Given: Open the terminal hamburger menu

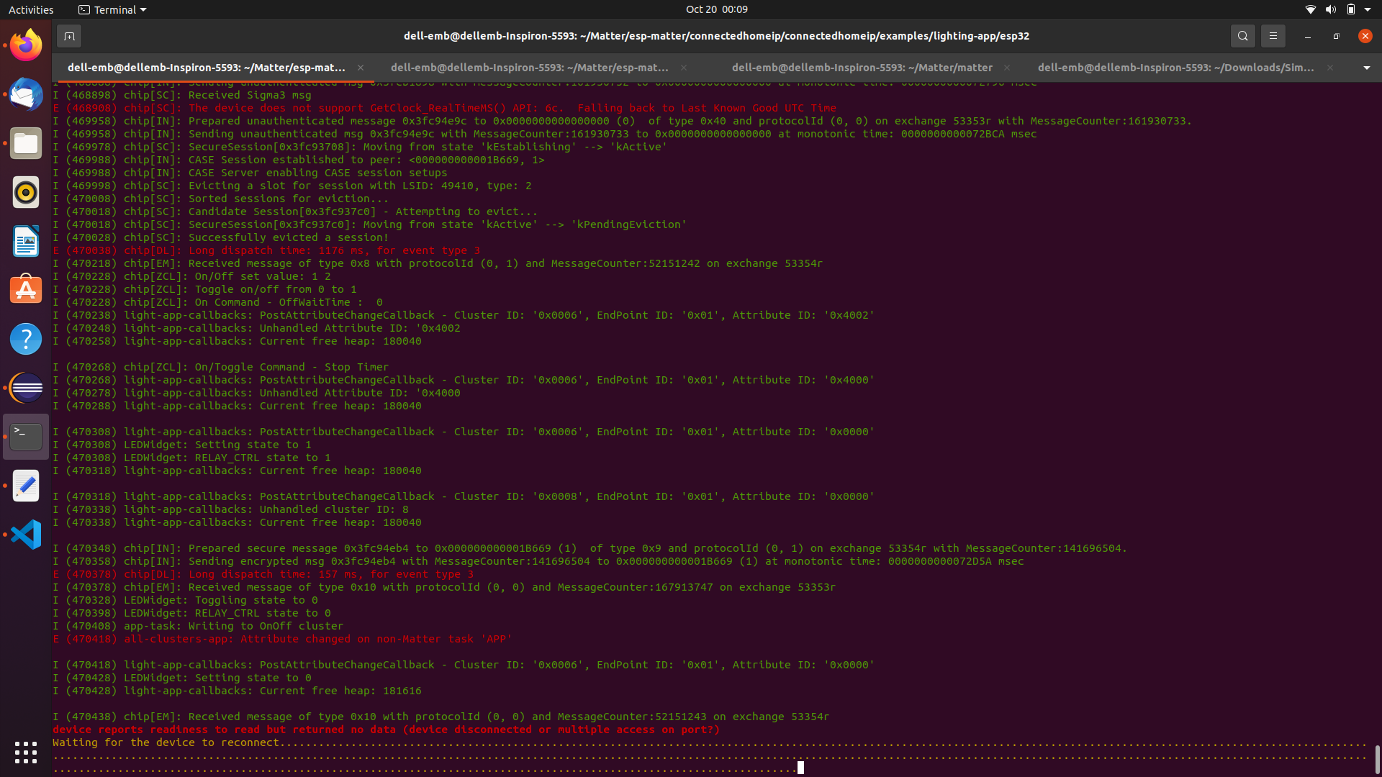Looking at the screenshot, I should pyautogui.click(x=1273, y=35).
